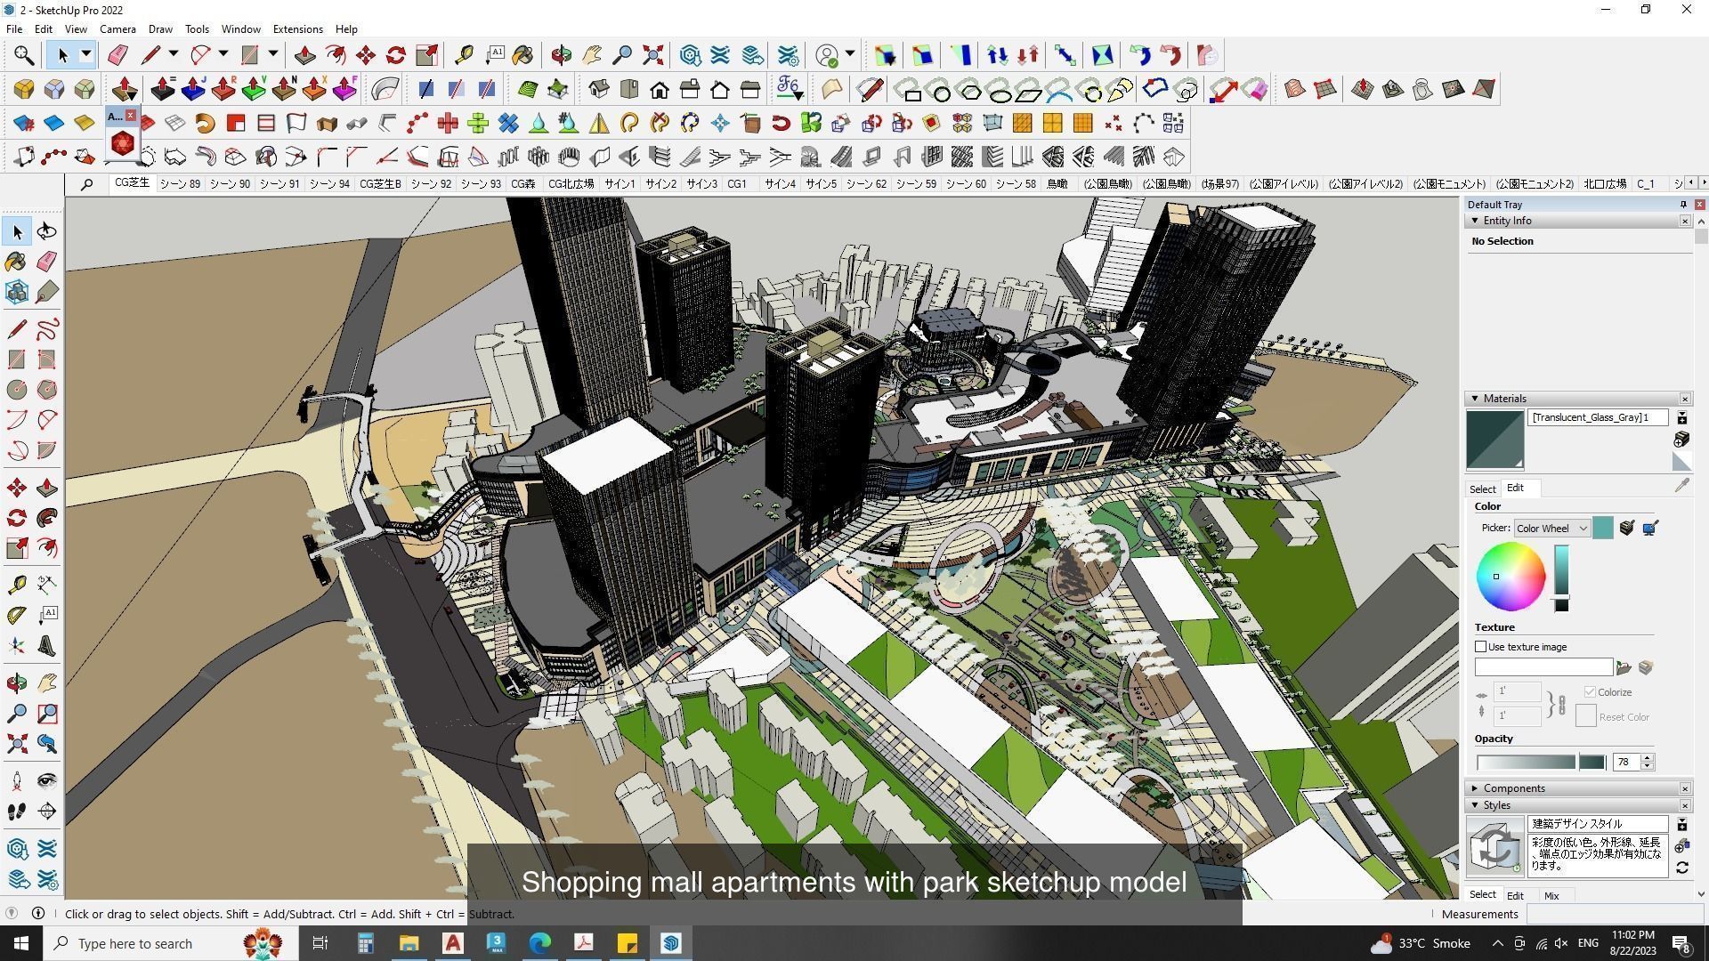Open the Draw menu
The height and width of the screenshot is (961, 1709).
click(x=160, y=29)
